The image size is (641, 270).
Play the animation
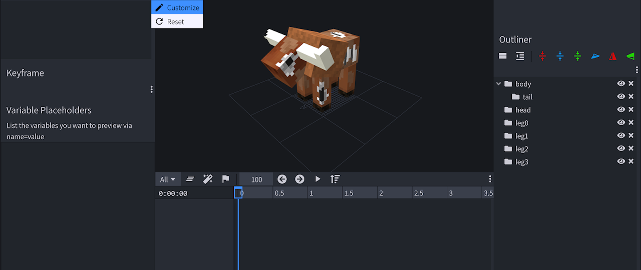click(317, 179)
